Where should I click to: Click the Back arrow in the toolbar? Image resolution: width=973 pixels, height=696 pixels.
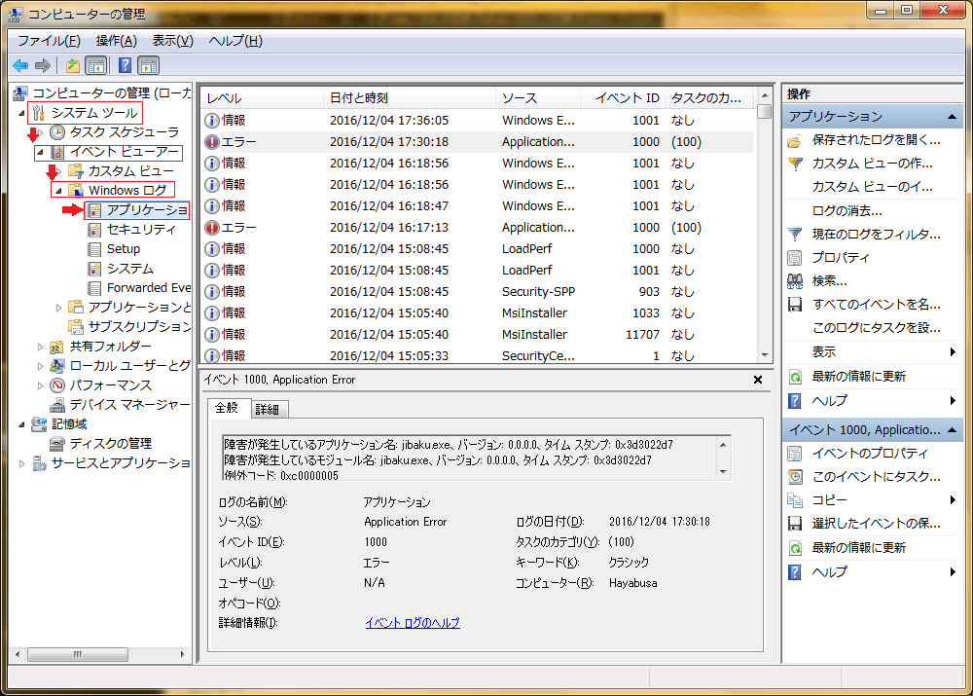[20, 65]
